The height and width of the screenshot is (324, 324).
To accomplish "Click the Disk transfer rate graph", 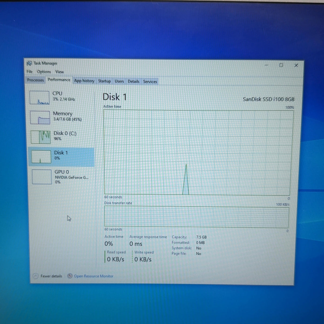I will click(197, 217).
